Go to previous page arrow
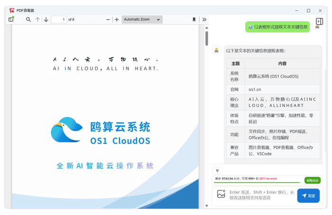This screenshot has height=215, width=332. (x=37, y=19)
